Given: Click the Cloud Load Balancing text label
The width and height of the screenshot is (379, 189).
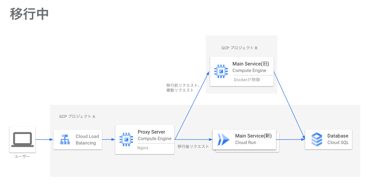Looking at the screenshot, I should [x=87, y=140].
